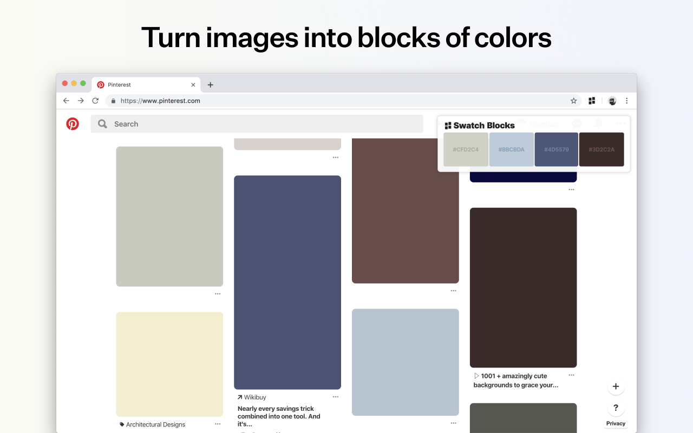Open options menu on the Wikibuy pin
693x433 pixels.
click(x=335, y=397)
